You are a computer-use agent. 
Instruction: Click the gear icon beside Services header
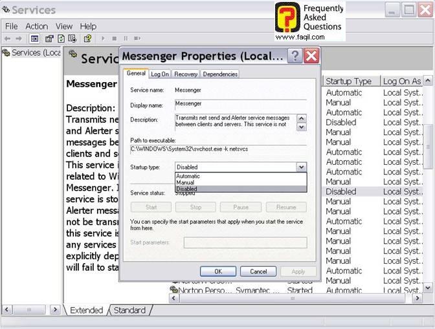pyautogui.click(x=72, y=53)
